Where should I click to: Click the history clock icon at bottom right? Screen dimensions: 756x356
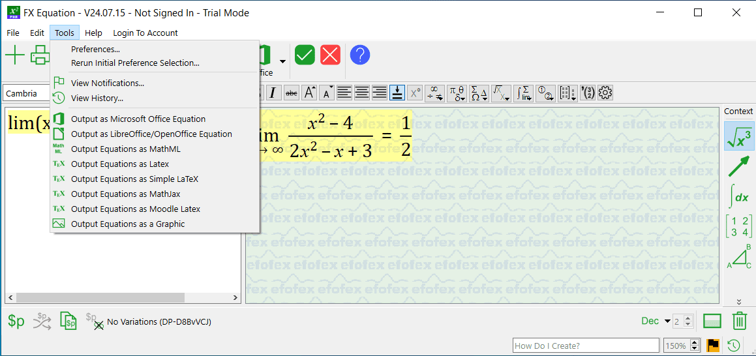coord(733,346)
